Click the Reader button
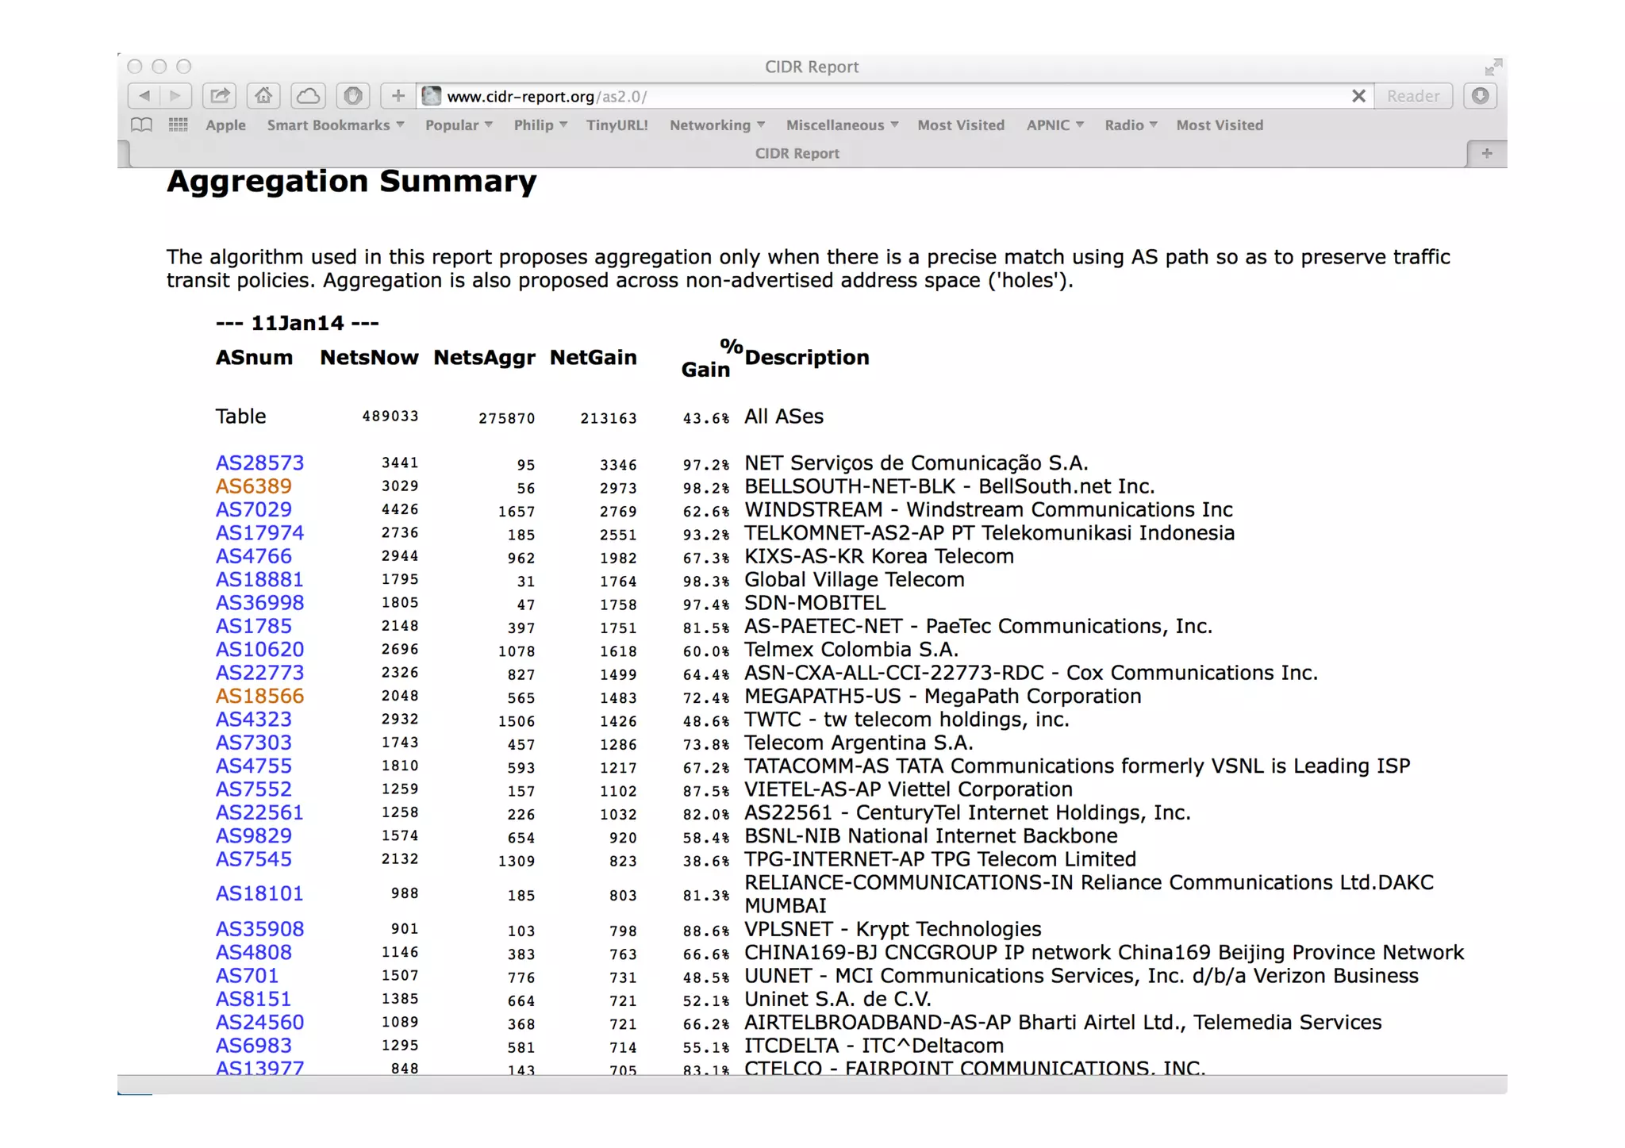This screenshot has height=1148, width=1625. 1412,96
